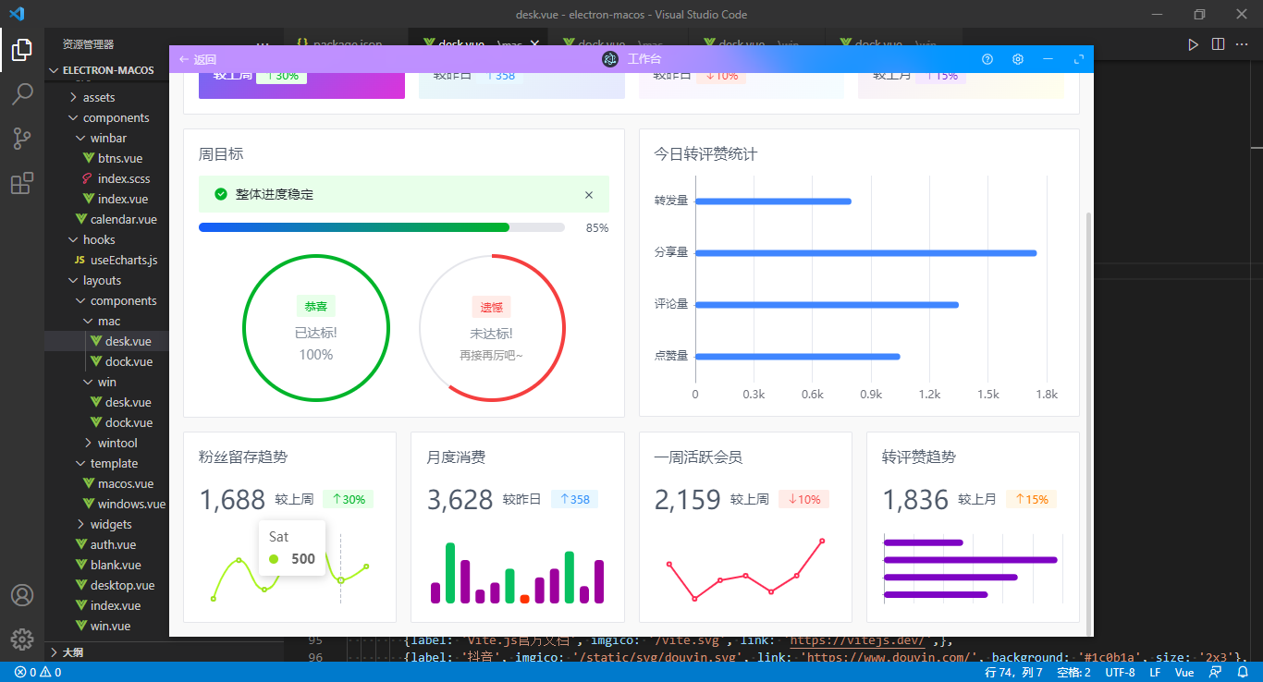Viewport: 1263px width, 682px height.
Task: Click the UTF-8 encoding in status bar
Action: point(1120,673)
